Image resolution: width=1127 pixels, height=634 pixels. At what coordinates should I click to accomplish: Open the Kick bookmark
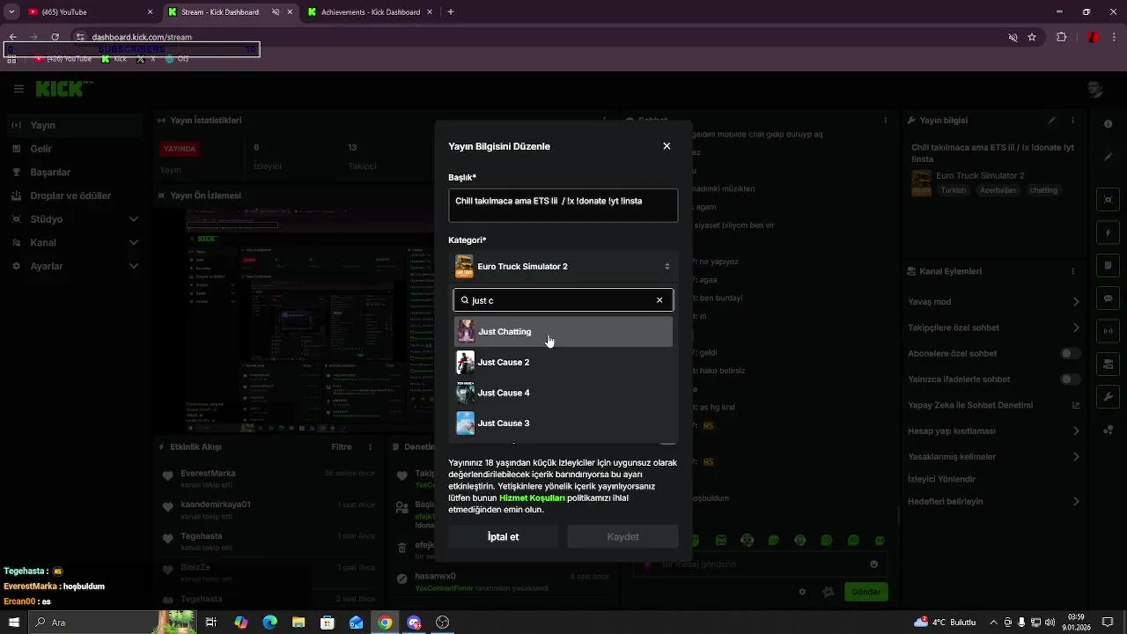tap(114, 59)
